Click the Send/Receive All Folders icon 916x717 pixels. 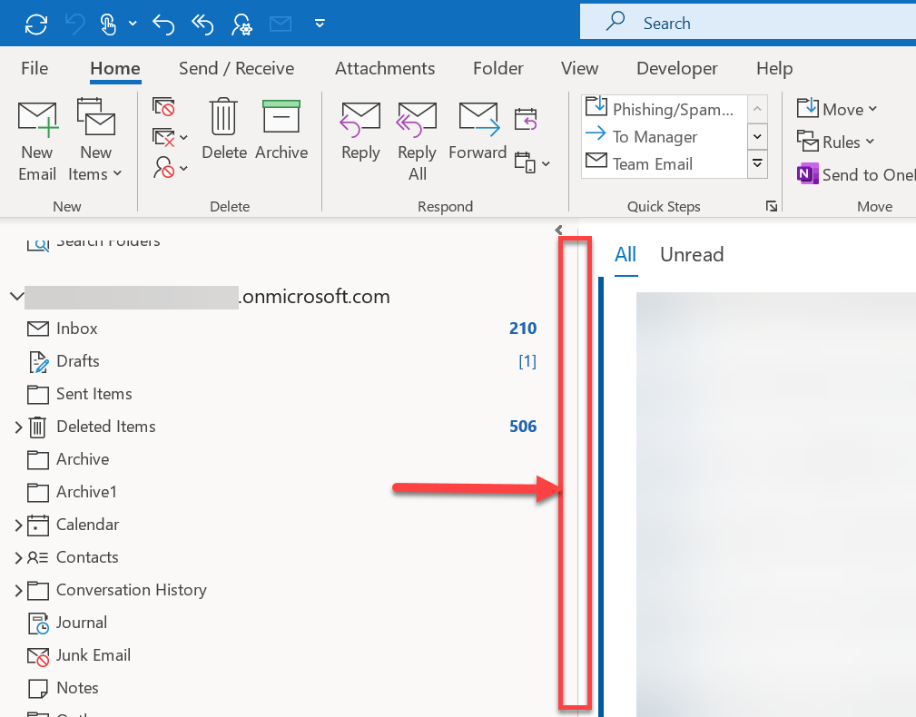click(36, 24)
